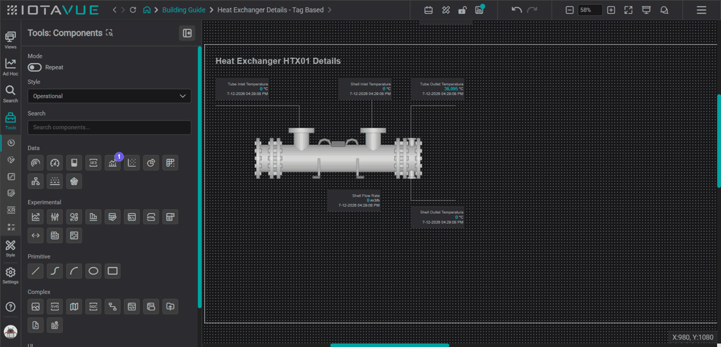Image resolution: width=721 pixels, height=347 pixels.
Task: Select the straight line primitive
Action: 35,271
